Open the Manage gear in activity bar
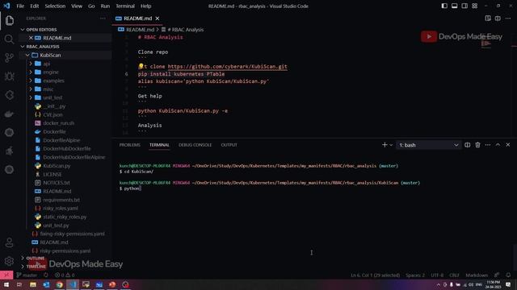This screenshot has width=517, height=290. coord(9,261)
